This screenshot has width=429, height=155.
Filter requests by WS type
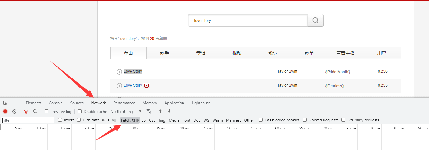(206, 120)
